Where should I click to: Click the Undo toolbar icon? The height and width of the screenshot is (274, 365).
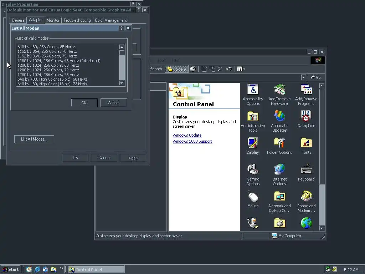pos(228,69)
